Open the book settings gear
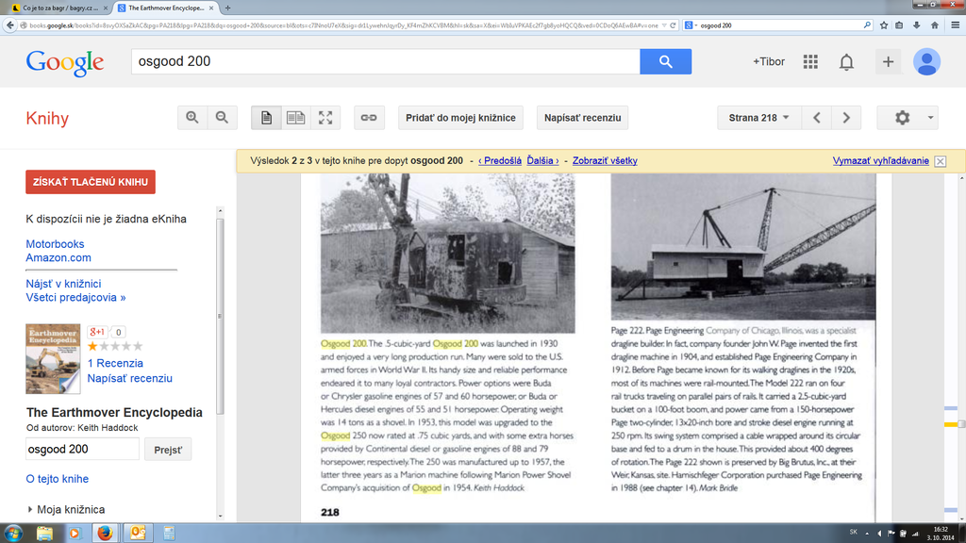Image resolution: width=966 pixels, height=543 pixels. coord(902,118)
